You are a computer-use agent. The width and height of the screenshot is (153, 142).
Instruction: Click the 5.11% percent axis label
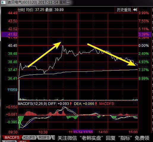pos(143,29)
